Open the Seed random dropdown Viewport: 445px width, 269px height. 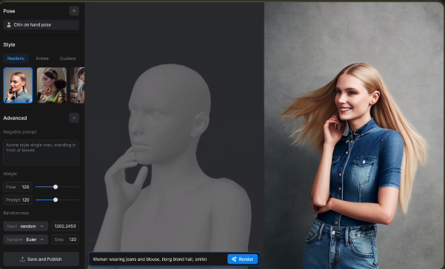(25, 226)
